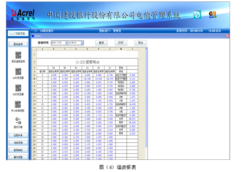Viewport: 249px width, 172px height.
Task: Click the 打印 print button
Action: click(x=121, y=43)
